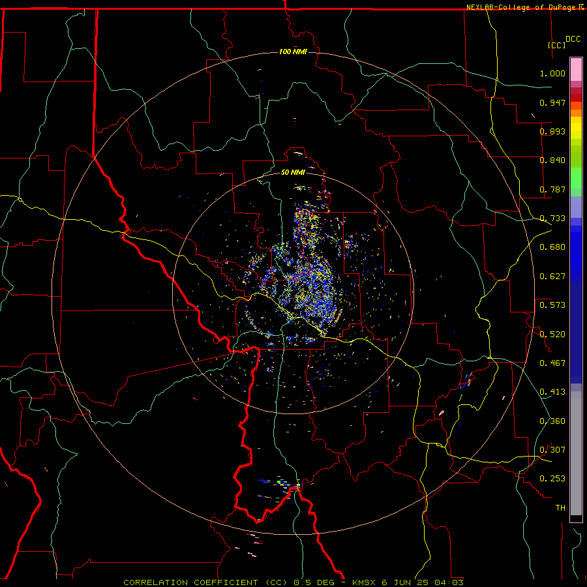Screen dimensions: 587x587
Task: Click the 0.680 legend value
Action: coord(552,247)
